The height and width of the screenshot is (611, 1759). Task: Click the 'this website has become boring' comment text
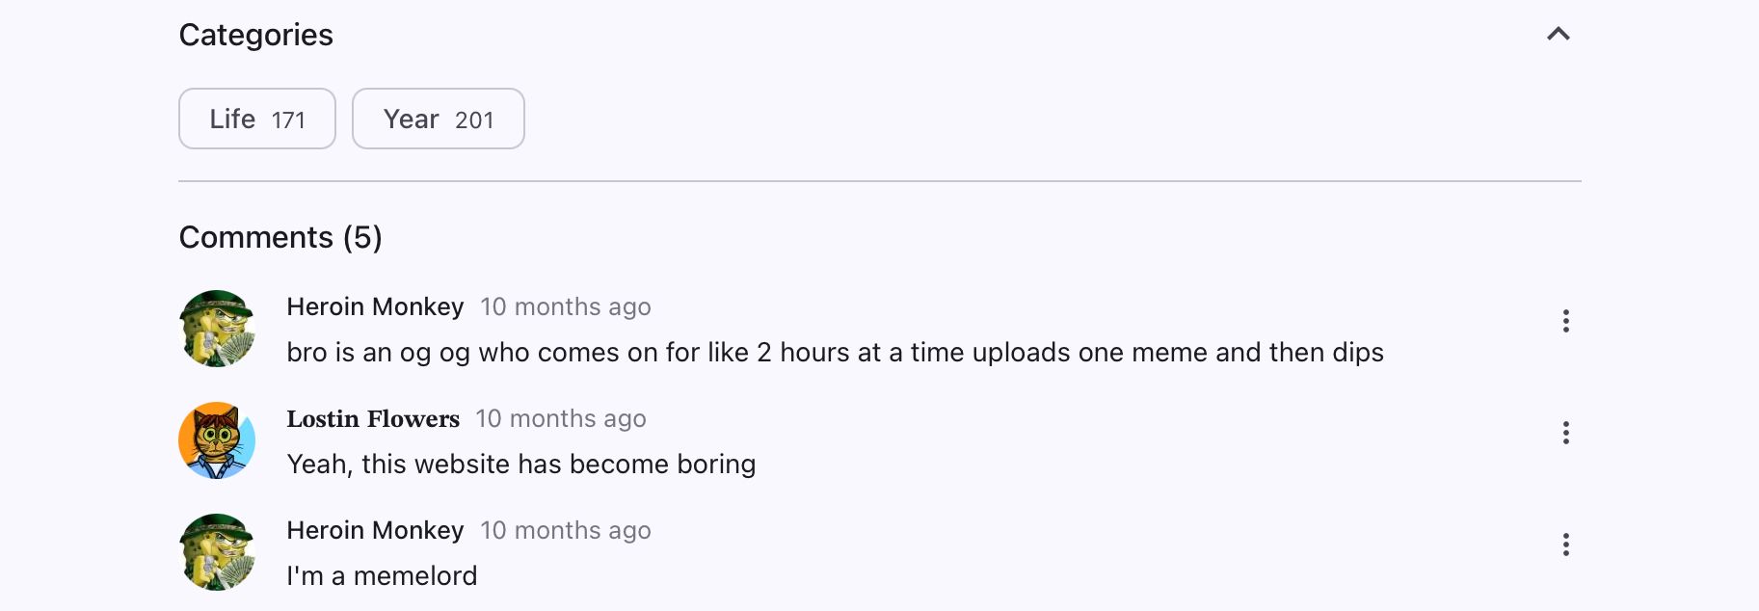tap(521, 465)
